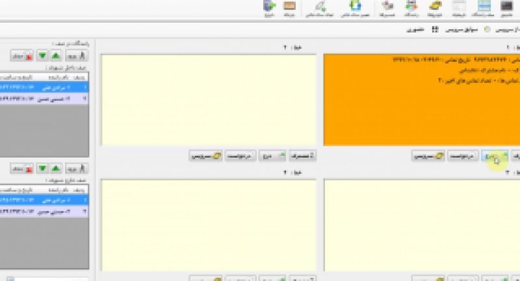Move driver down with upper queue green arrow
This screenshot has height=281, width=520.
pyautogui.click(x=42, y=56)
